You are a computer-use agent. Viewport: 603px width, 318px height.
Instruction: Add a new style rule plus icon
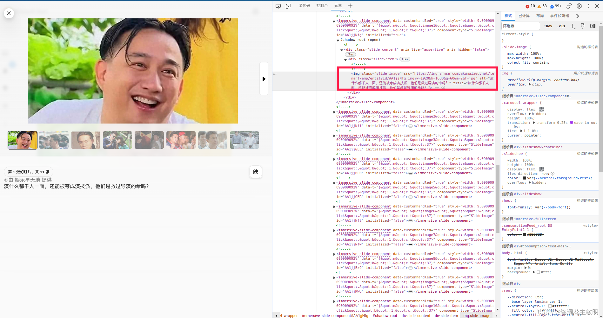click(x=573, y=26)
